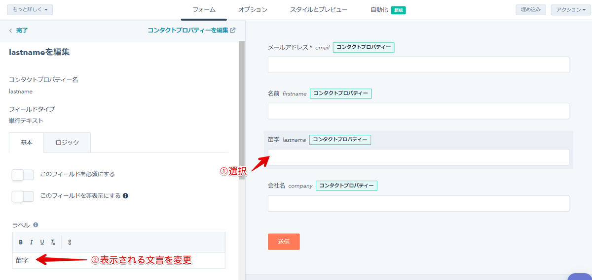Switch to the フォーム tab
This screenshot has width=592, height=280.
(x=204, y=10)
